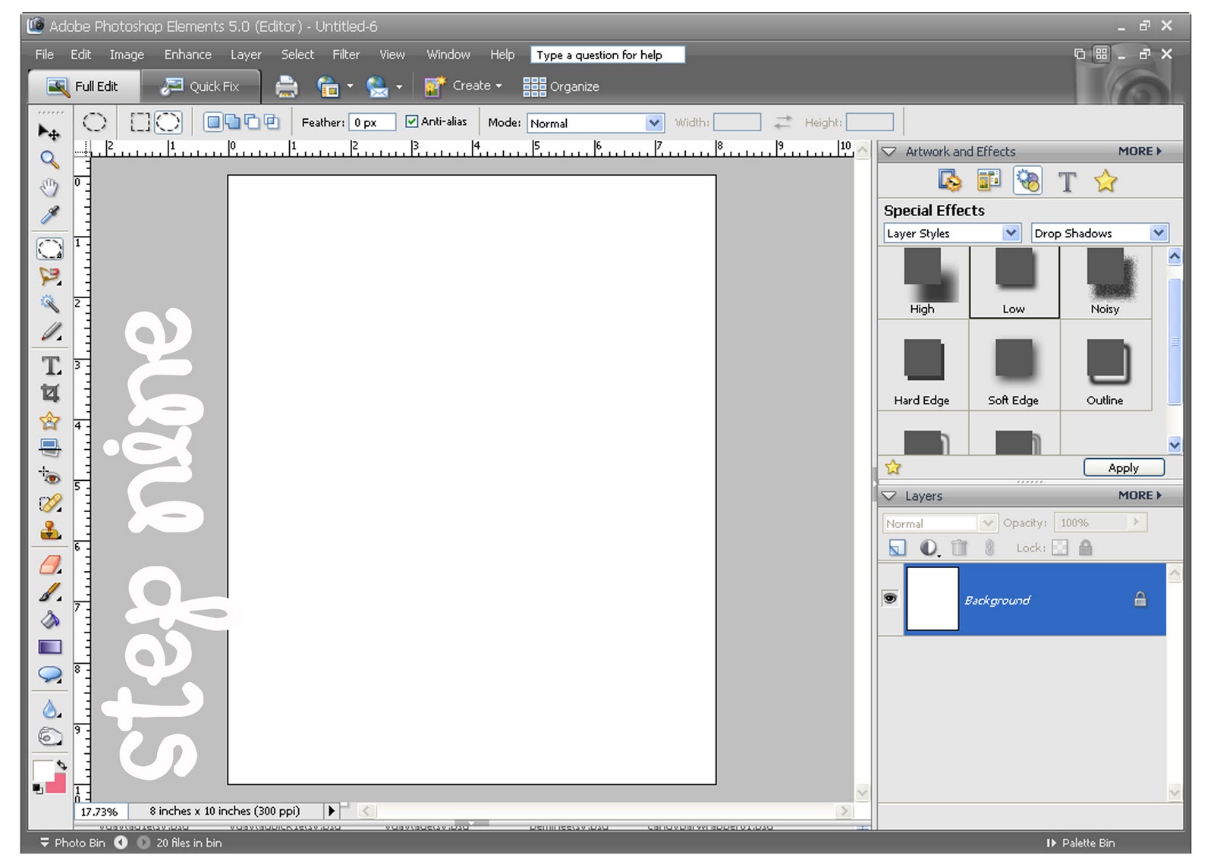The image size is (1214, 867).
Task: Select the Eraser tool
Action: [50, 565]
